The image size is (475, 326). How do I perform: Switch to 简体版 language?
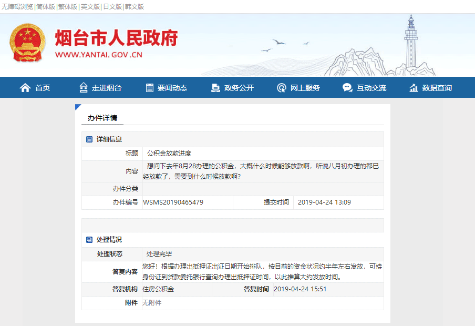click(46, 7)
